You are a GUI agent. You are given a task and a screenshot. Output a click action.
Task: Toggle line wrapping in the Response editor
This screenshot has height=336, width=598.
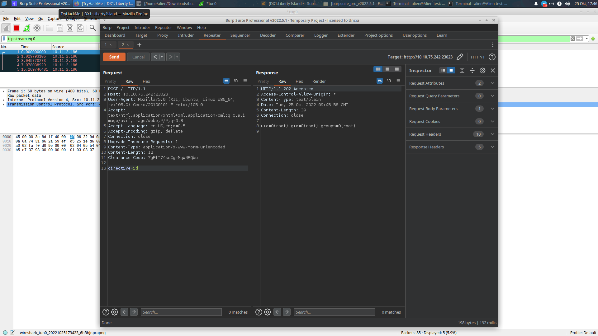coord(379,81)
